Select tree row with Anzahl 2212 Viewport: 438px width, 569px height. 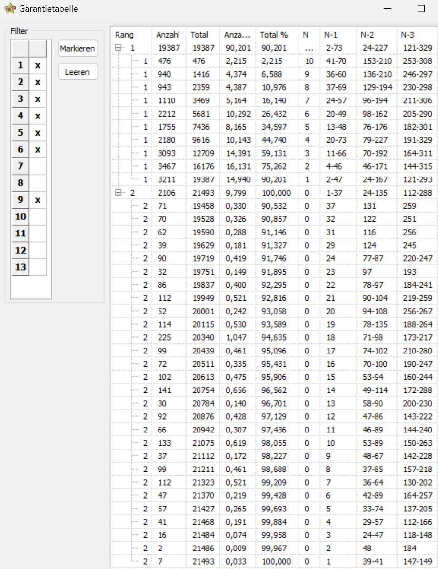coord(274,114)
